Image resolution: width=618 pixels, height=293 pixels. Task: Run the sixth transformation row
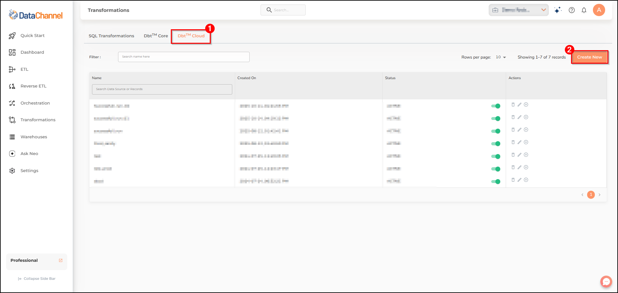[526, 167]
